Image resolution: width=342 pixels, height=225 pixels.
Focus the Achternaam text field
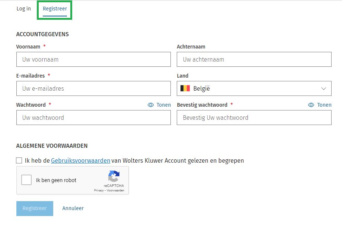point(254,59)
